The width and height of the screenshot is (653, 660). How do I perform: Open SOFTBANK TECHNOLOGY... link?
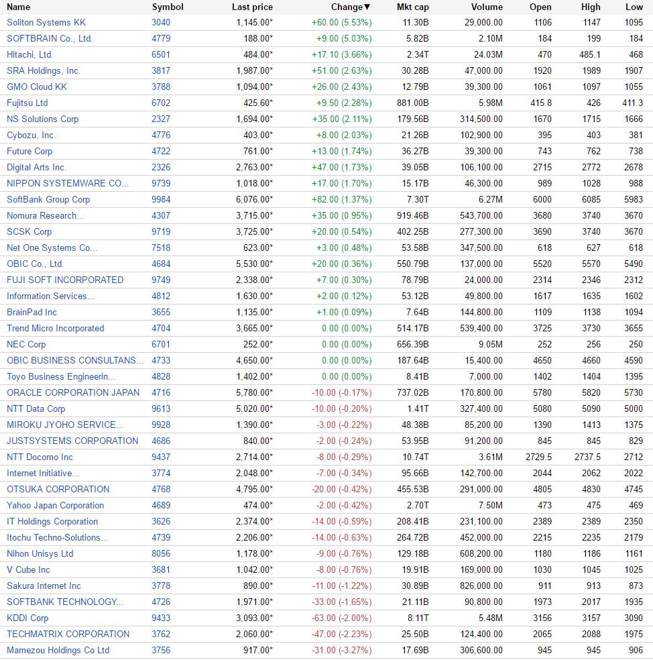(x=65, y=602)
